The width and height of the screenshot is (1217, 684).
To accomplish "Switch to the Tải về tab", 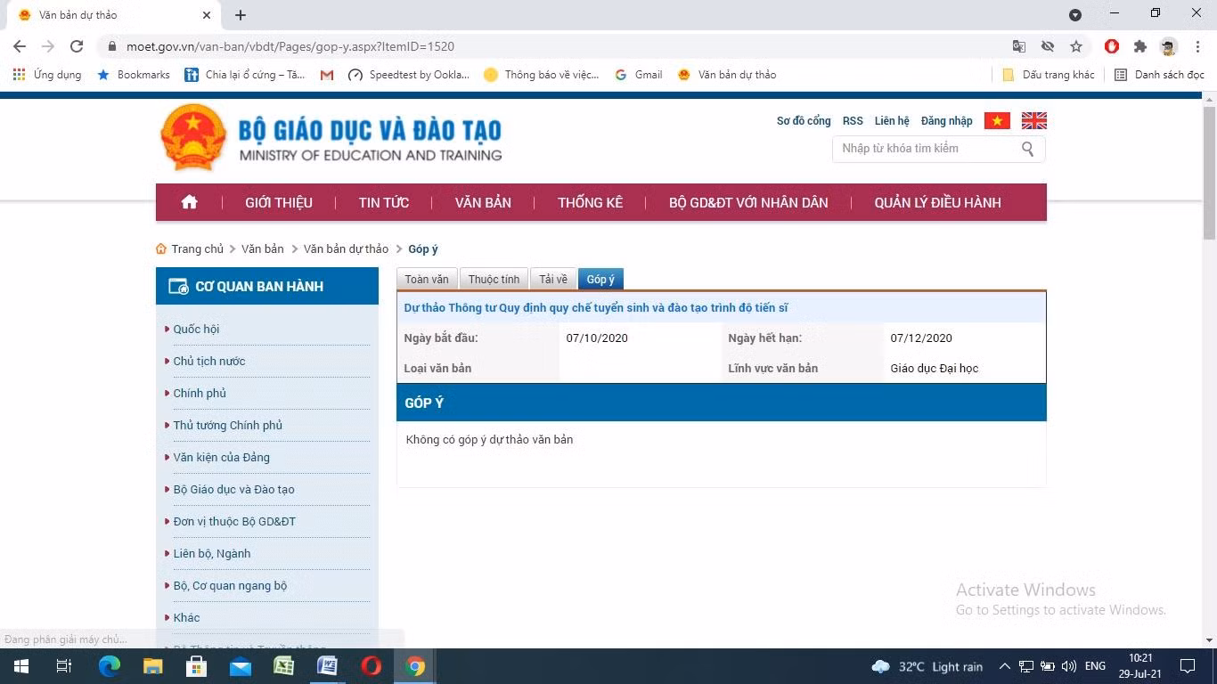I will click(x=553, y=280).
